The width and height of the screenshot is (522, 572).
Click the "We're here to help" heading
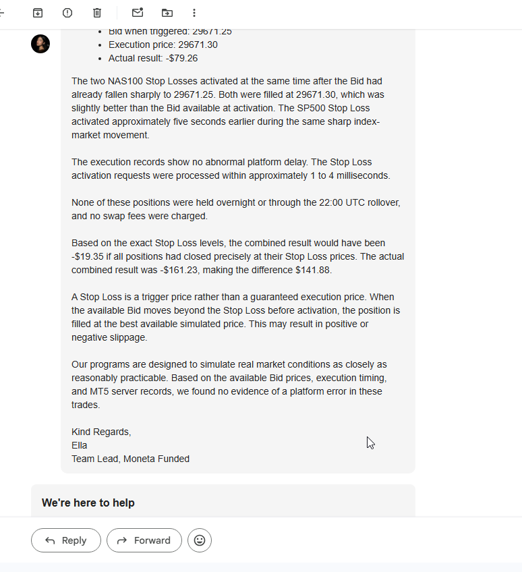(88, 503)
